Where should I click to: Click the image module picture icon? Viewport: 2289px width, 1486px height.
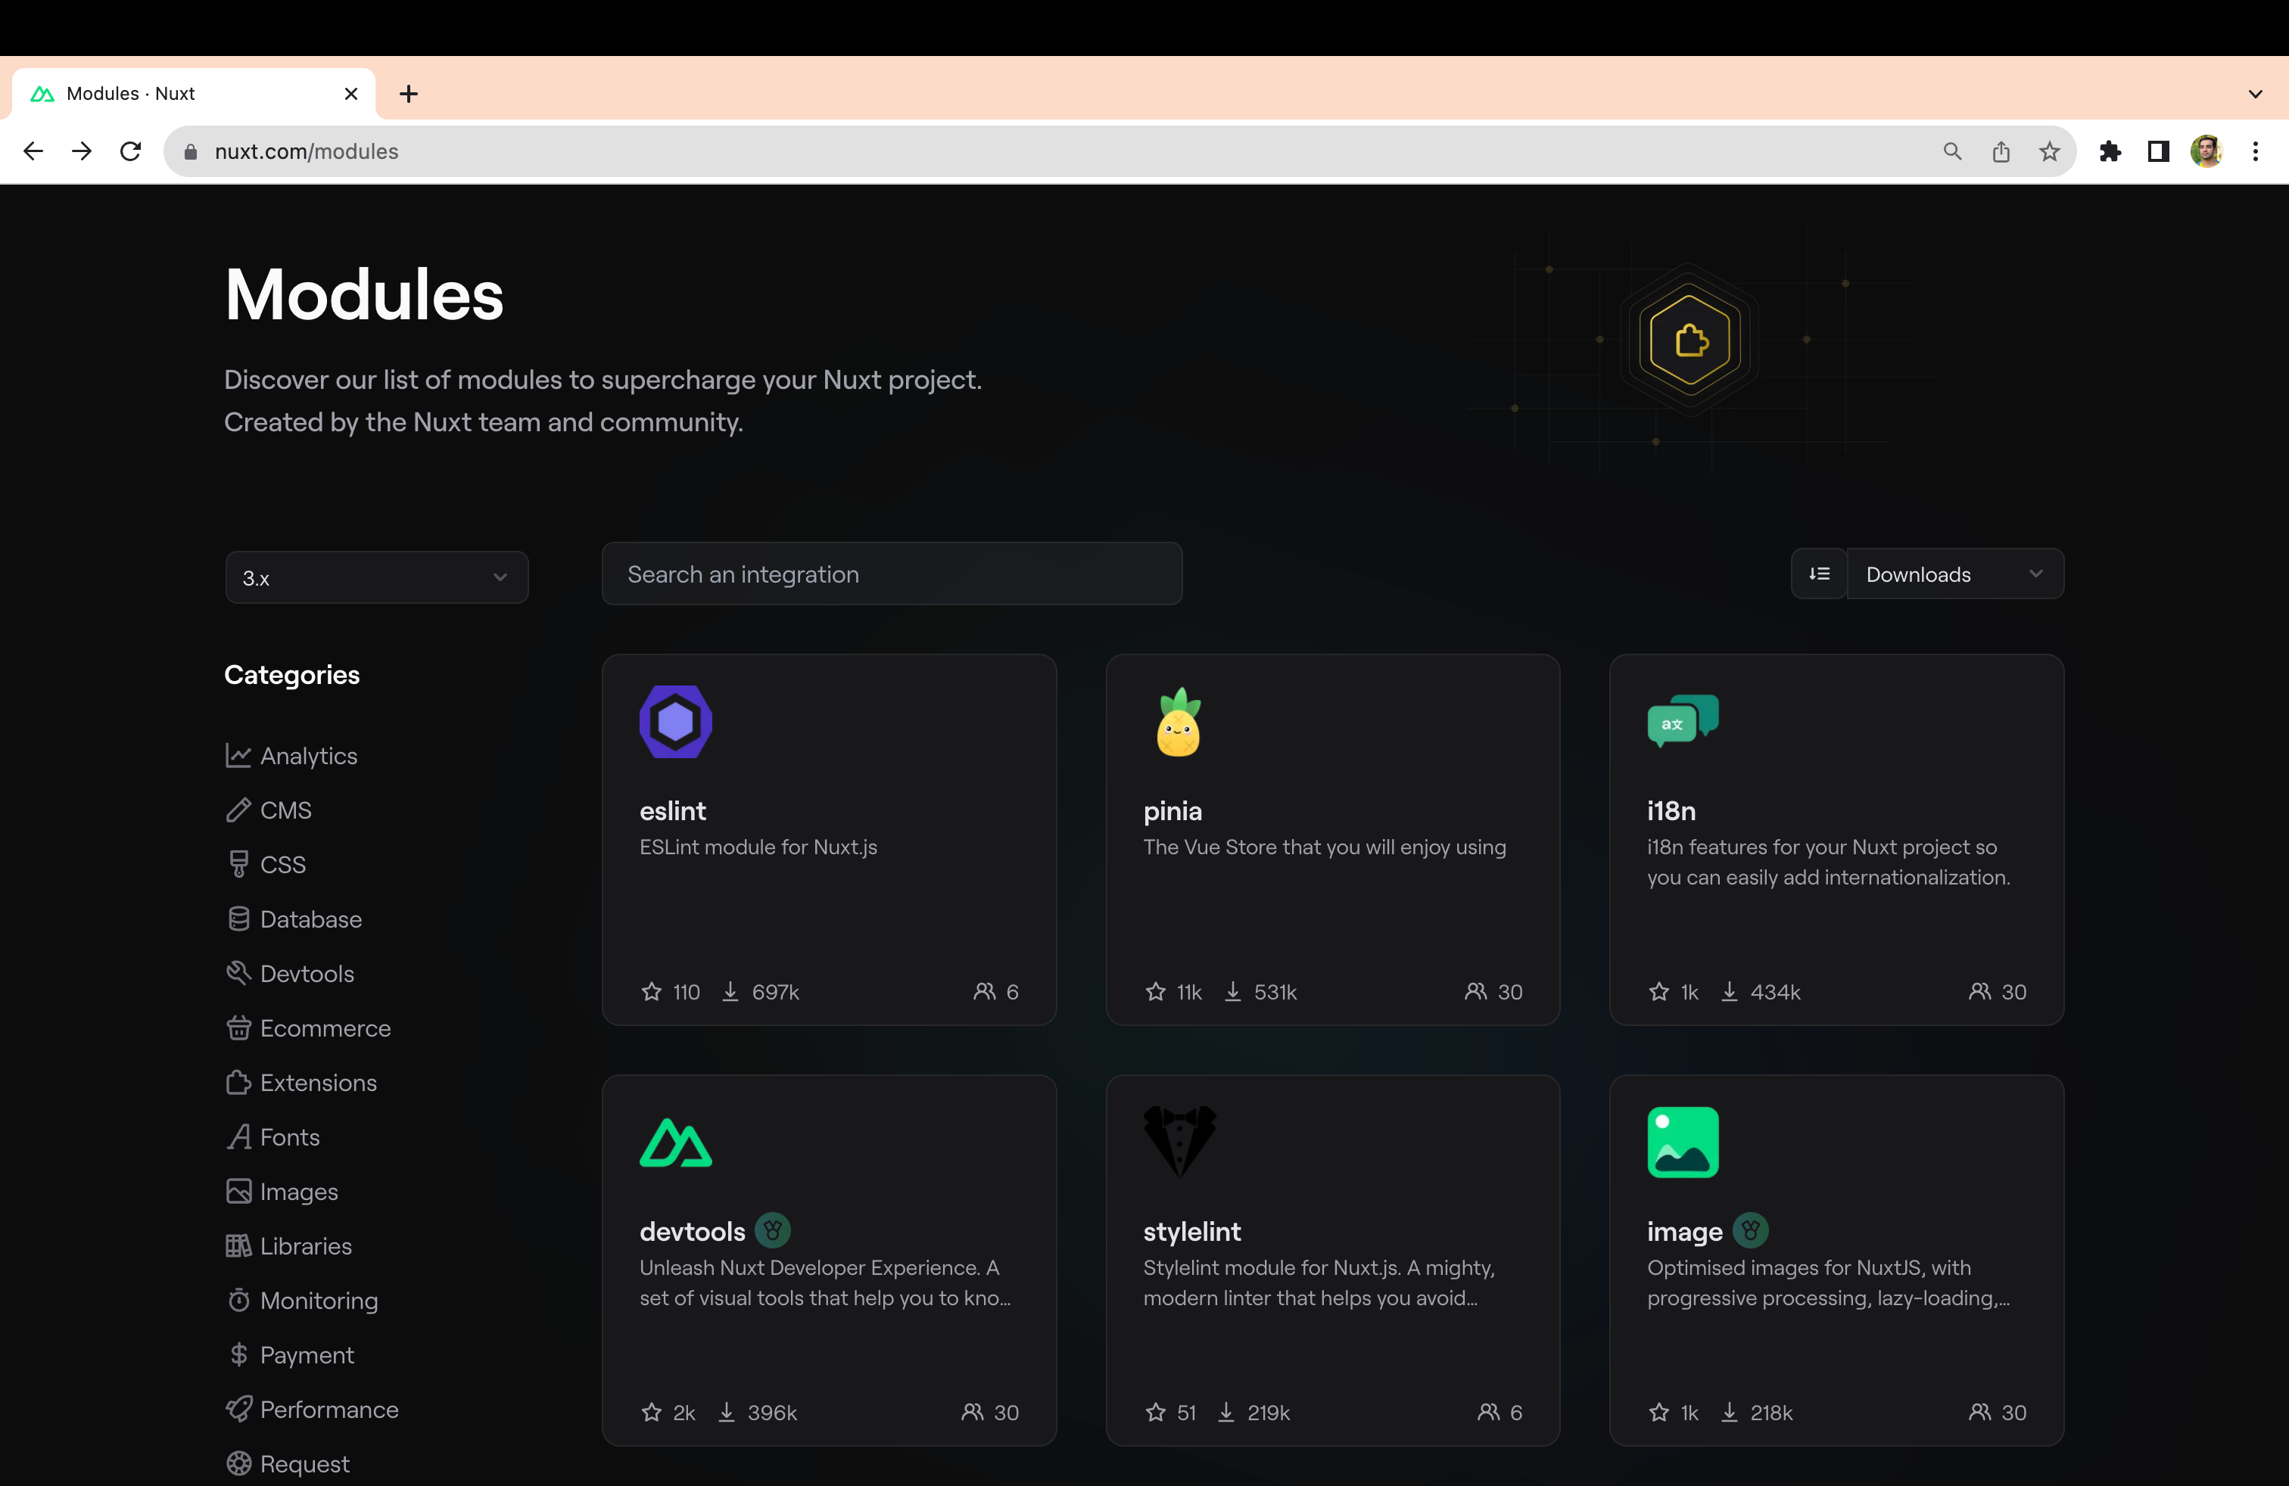click(x=1682, y=1142)
